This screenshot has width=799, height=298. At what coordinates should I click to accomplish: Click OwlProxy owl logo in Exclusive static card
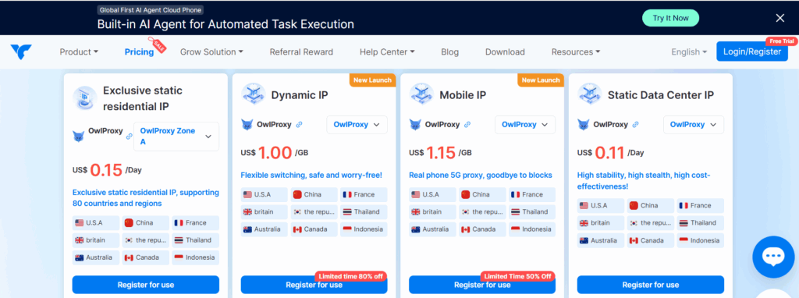(x=79, y=136)
